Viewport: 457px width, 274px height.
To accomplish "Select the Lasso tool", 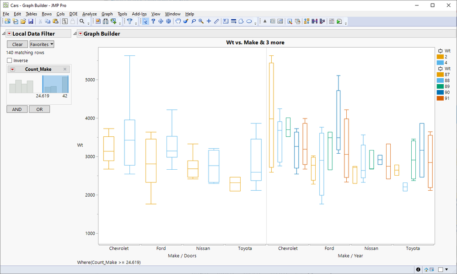I will point(193,21).
